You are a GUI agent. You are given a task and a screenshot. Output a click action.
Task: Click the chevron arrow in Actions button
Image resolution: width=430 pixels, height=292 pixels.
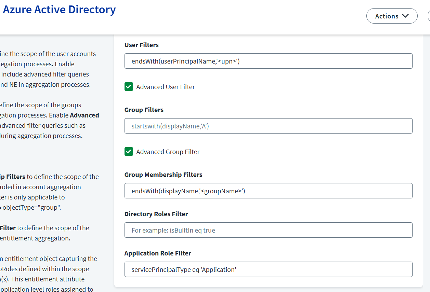[x=405, y=16]
